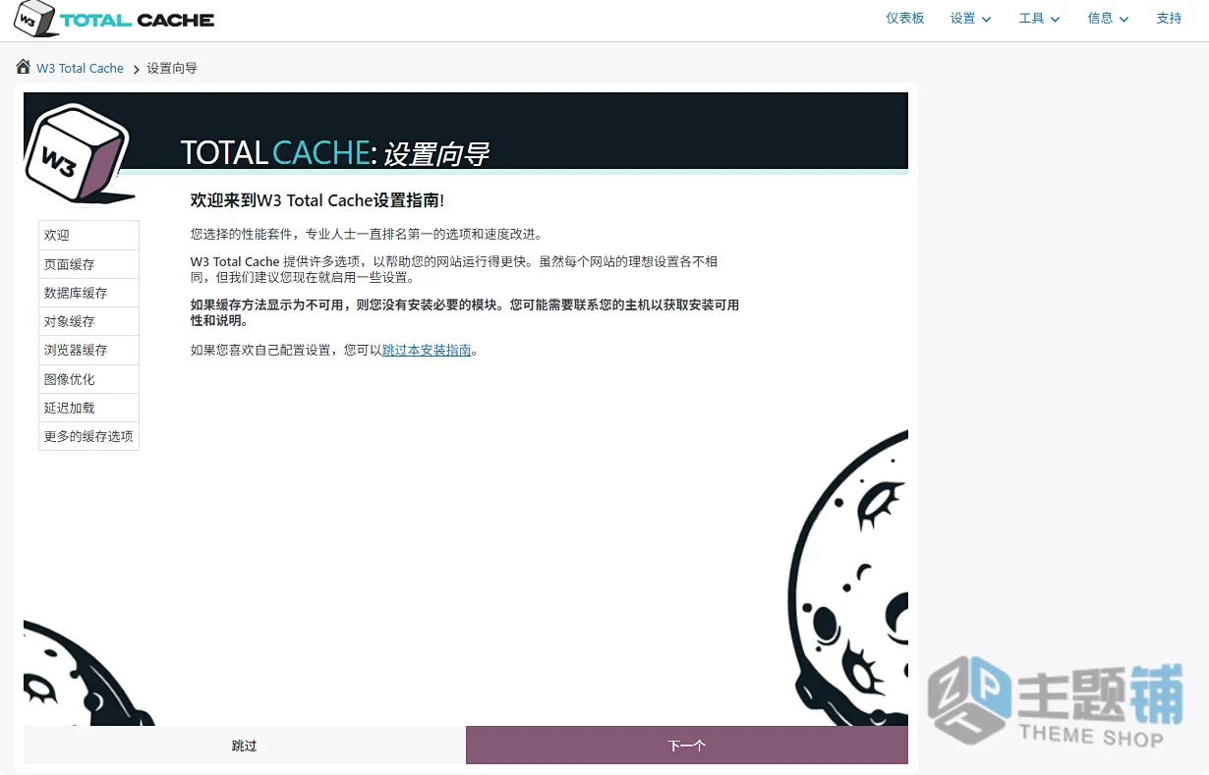This screenshot has width=1209, height=775.
Task: Click the 欢迎来到W3 Total Cache设置指南! heading
Action: click(317, 200)
